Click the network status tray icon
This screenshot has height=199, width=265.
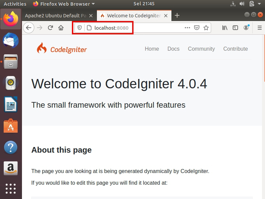point(233,4)
